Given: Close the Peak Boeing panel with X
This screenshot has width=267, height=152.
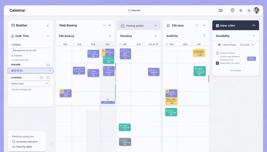Looking at the screenshot, I should click(109, 26).
